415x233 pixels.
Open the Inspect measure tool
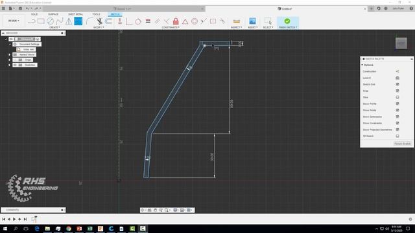click(x=236, y=21)
